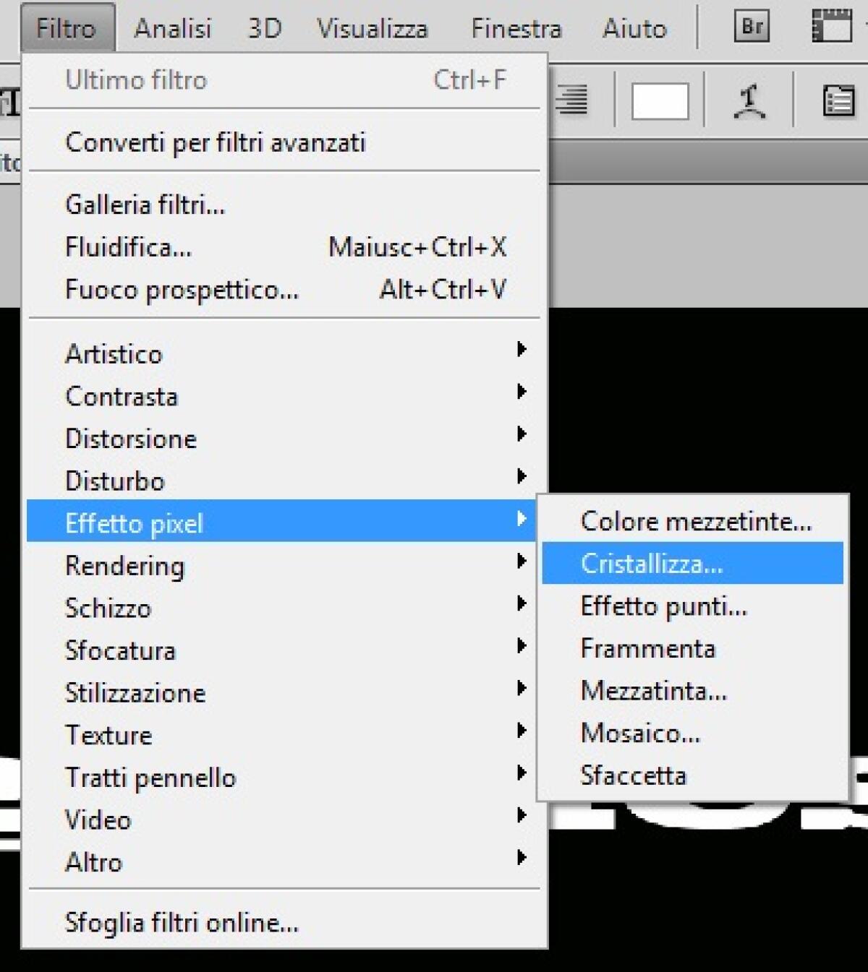Choose Ultimo filtro entry
Viewport: 868px width, 972px height.
pos(284,79)
